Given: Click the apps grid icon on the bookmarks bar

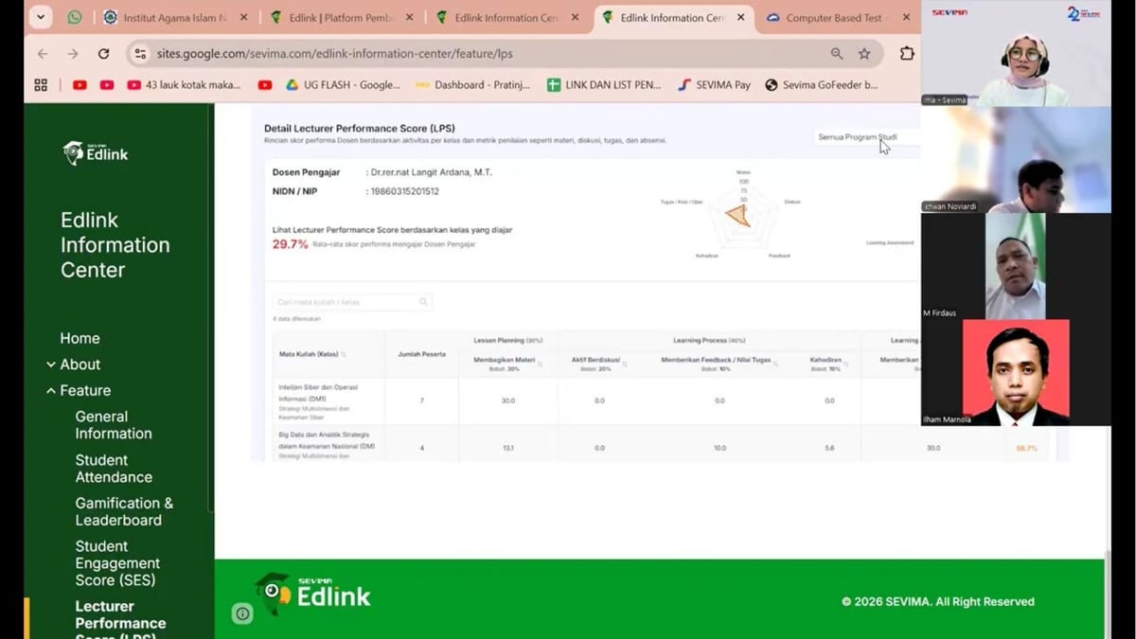Looking at the screenshot, I should 40,84.
